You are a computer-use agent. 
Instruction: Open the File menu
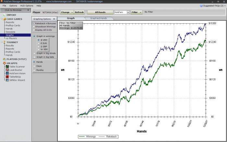coord(4,6)
